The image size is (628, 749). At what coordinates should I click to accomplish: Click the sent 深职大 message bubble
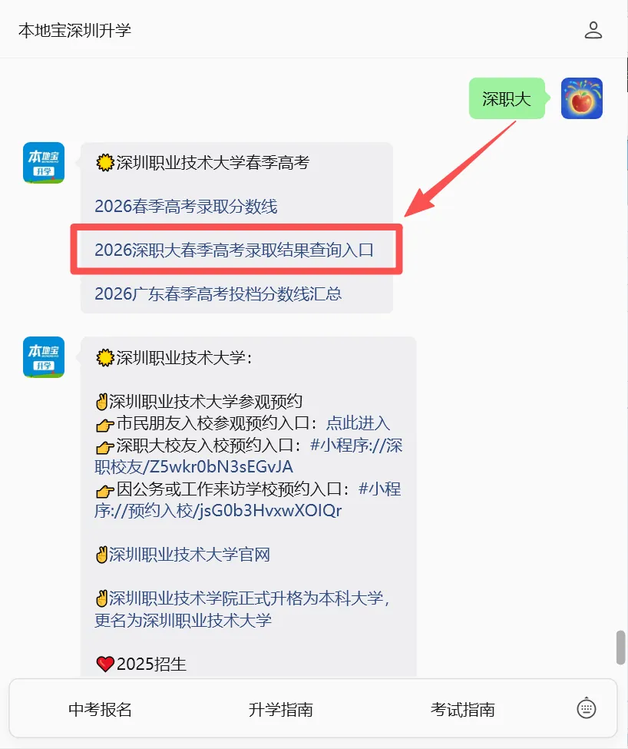click(x=507, y=98)
